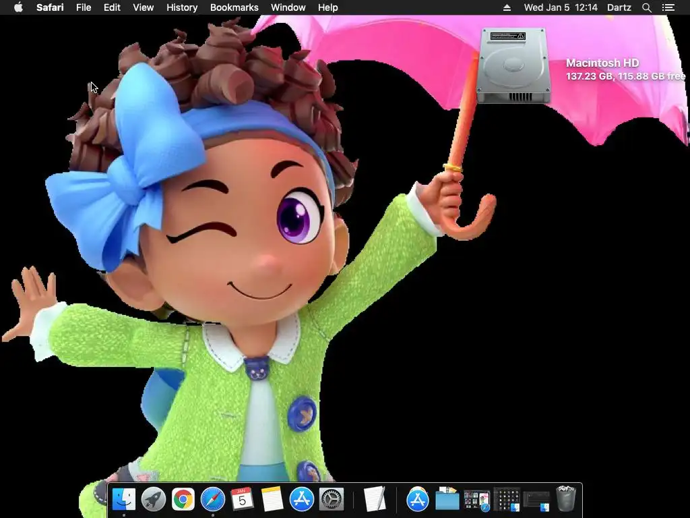Viewport: 690px width, 518px height.
Task: Open Finder from the Dock
Action: point(124,500)
